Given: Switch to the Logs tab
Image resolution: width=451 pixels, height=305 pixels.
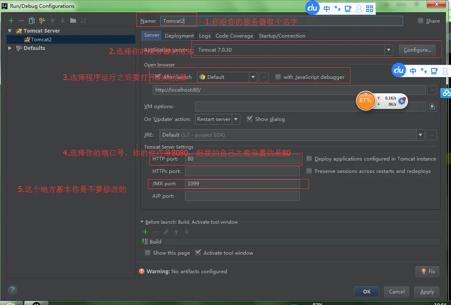Looking at the screenshot, I should click(204, 35).
